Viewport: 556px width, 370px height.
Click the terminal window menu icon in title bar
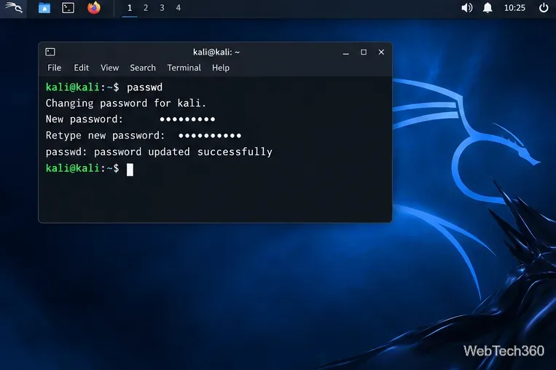[50, 52]
